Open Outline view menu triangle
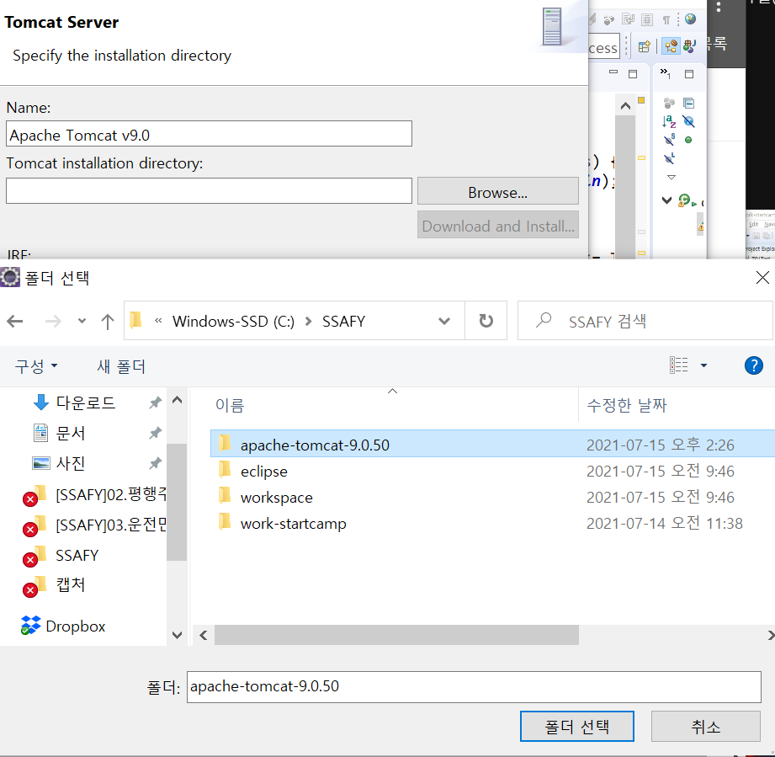 coord(671,177)
